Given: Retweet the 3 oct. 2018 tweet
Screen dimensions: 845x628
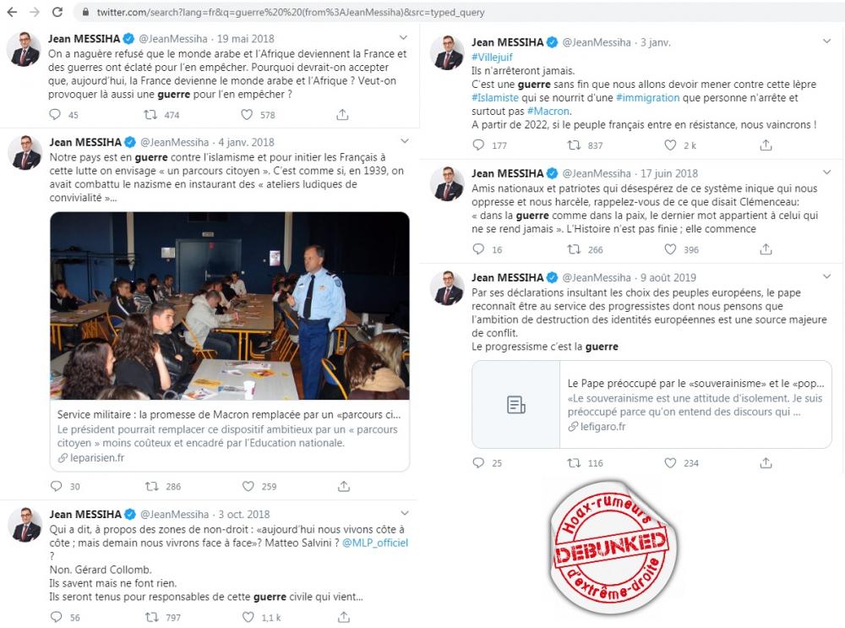Looking at the screenshot, I should (152, 617).
